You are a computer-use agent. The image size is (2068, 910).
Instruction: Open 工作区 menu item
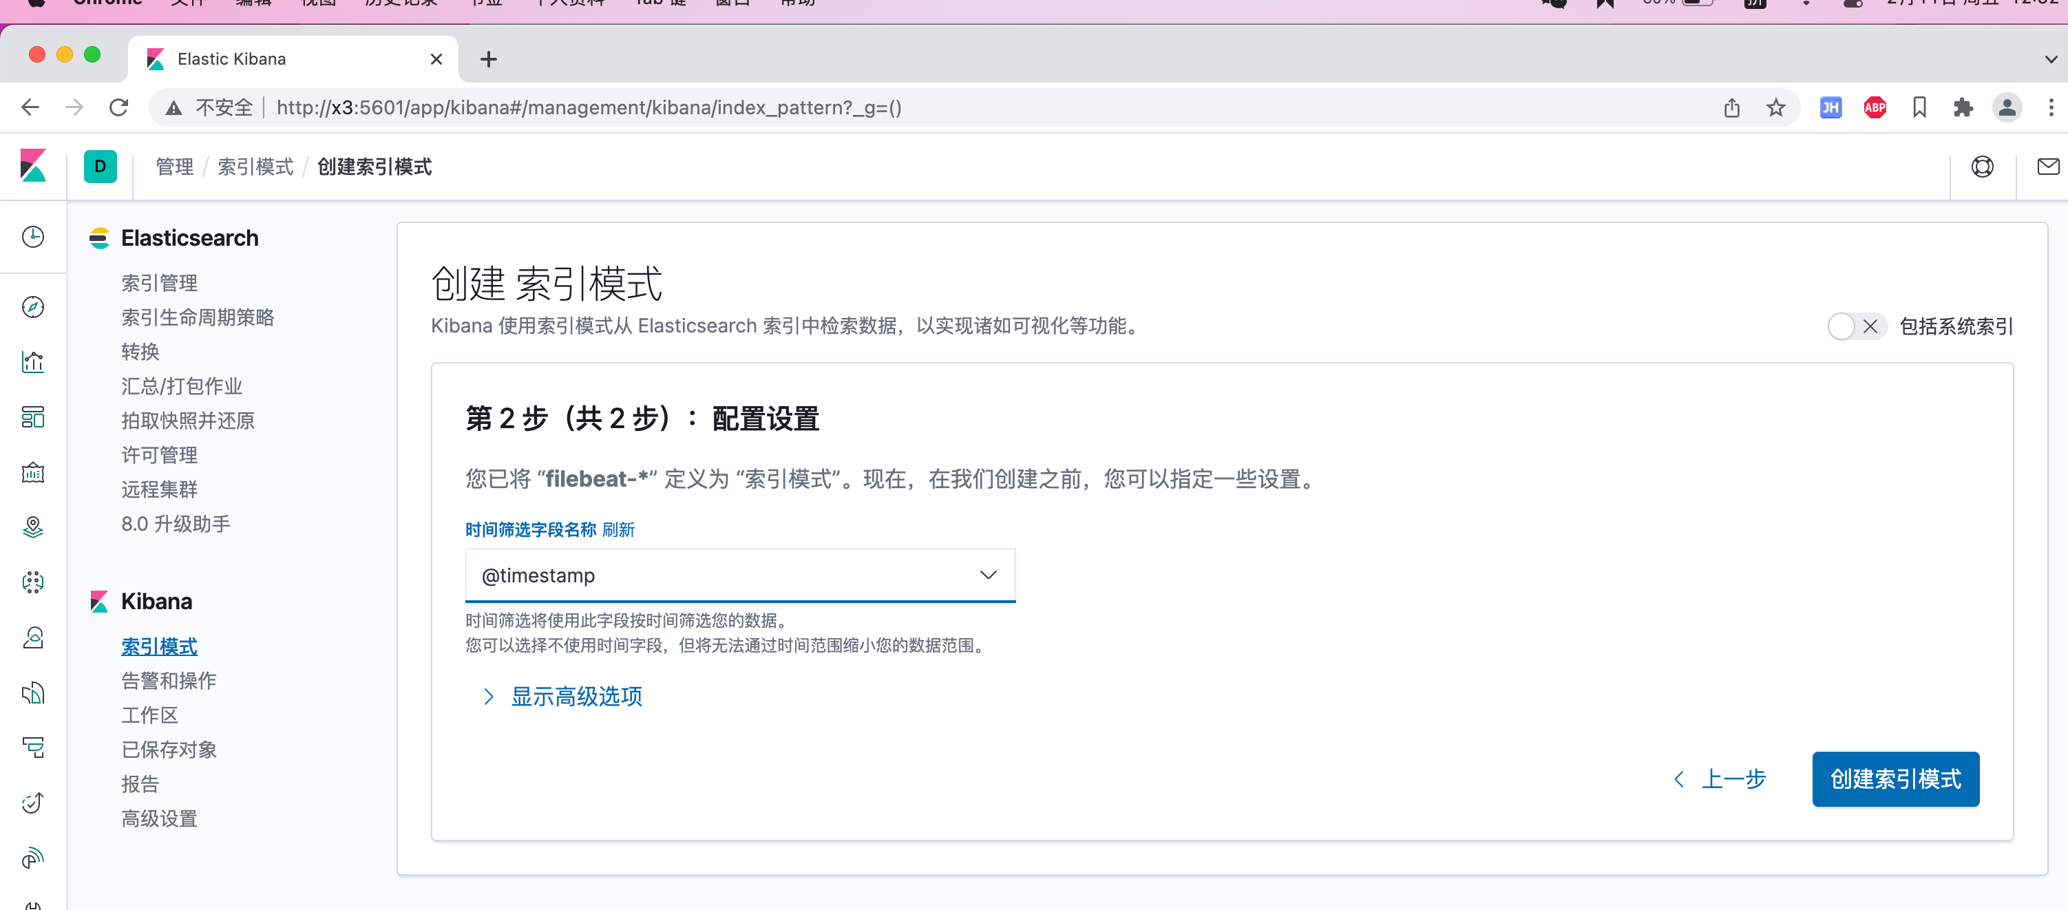coord(149,715)
